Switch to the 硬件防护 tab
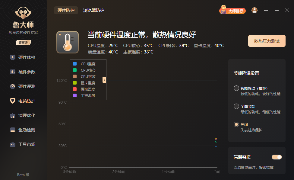 point(66,10)
